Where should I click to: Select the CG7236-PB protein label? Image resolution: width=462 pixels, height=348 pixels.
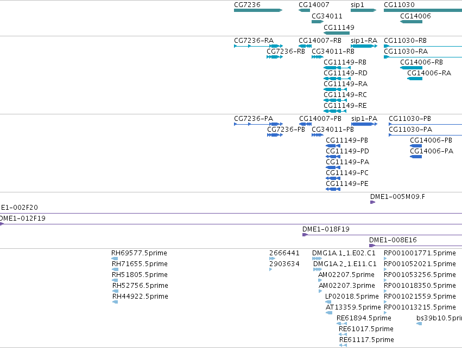click(286, 130)
